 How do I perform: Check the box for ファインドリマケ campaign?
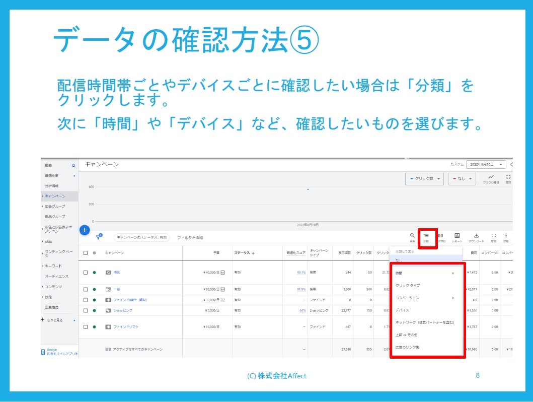coord(86,327)
